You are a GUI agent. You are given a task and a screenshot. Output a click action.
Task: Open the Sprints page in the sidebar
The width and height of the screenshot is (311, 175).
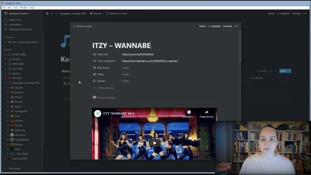tap(16, 73)
